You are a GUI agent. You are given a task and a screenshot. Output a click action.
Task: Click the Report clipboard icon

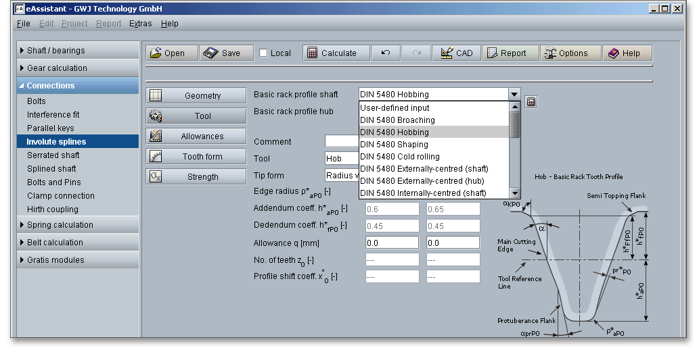pyautogui.click(x=491, y=53)
